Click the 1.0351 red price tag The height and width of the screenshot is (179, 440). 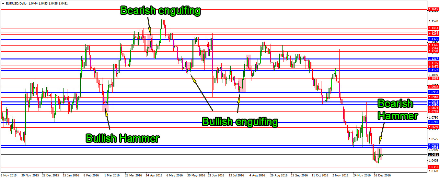coord(433,167)
